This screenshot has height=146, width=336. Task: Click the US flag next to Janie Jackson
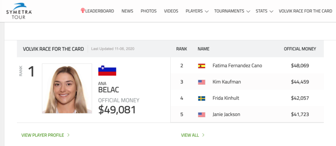pyautogui.click(x=201, y=115)
